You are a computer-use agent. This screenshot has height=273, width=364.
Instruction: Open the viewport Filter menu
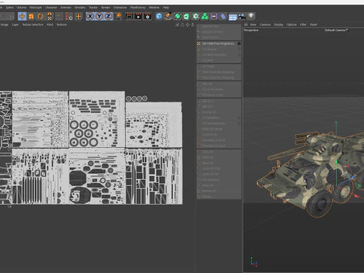click(x=303, y=24)
